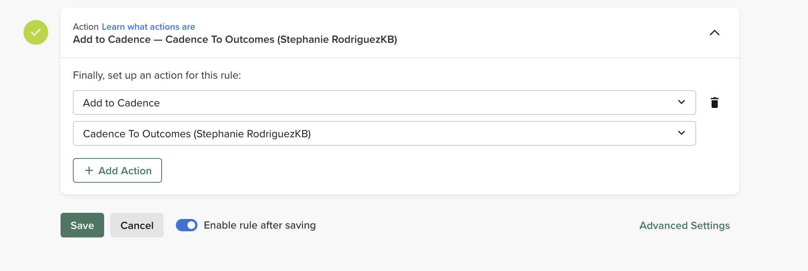Open the Add to Cadence action type dropdown
The width and height of the screenshot is (808, 271).
pyautogui.click(x=384, y=103)
